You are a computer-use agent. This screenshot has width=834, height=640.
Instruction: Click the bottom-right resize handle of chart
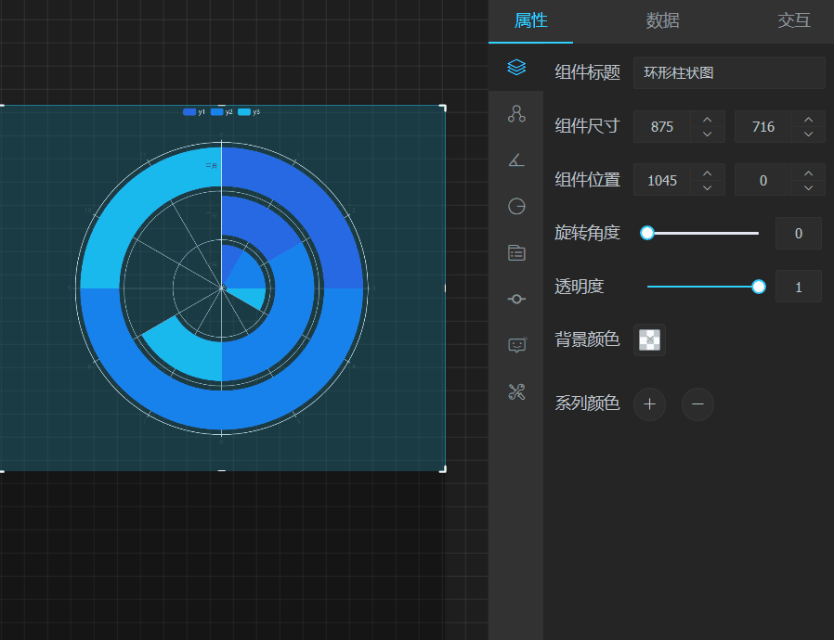(x=443, y=469)
